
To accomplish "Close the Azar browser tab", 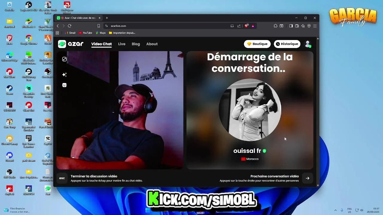I will [100, 18].
